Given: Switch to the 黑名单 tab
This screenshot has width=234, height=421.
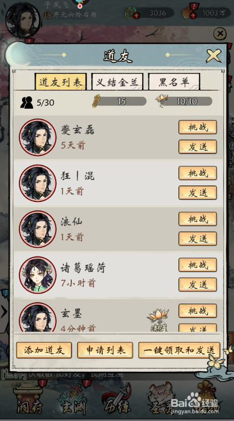Looking at the screenshot, I should click(x=174, y=82).
